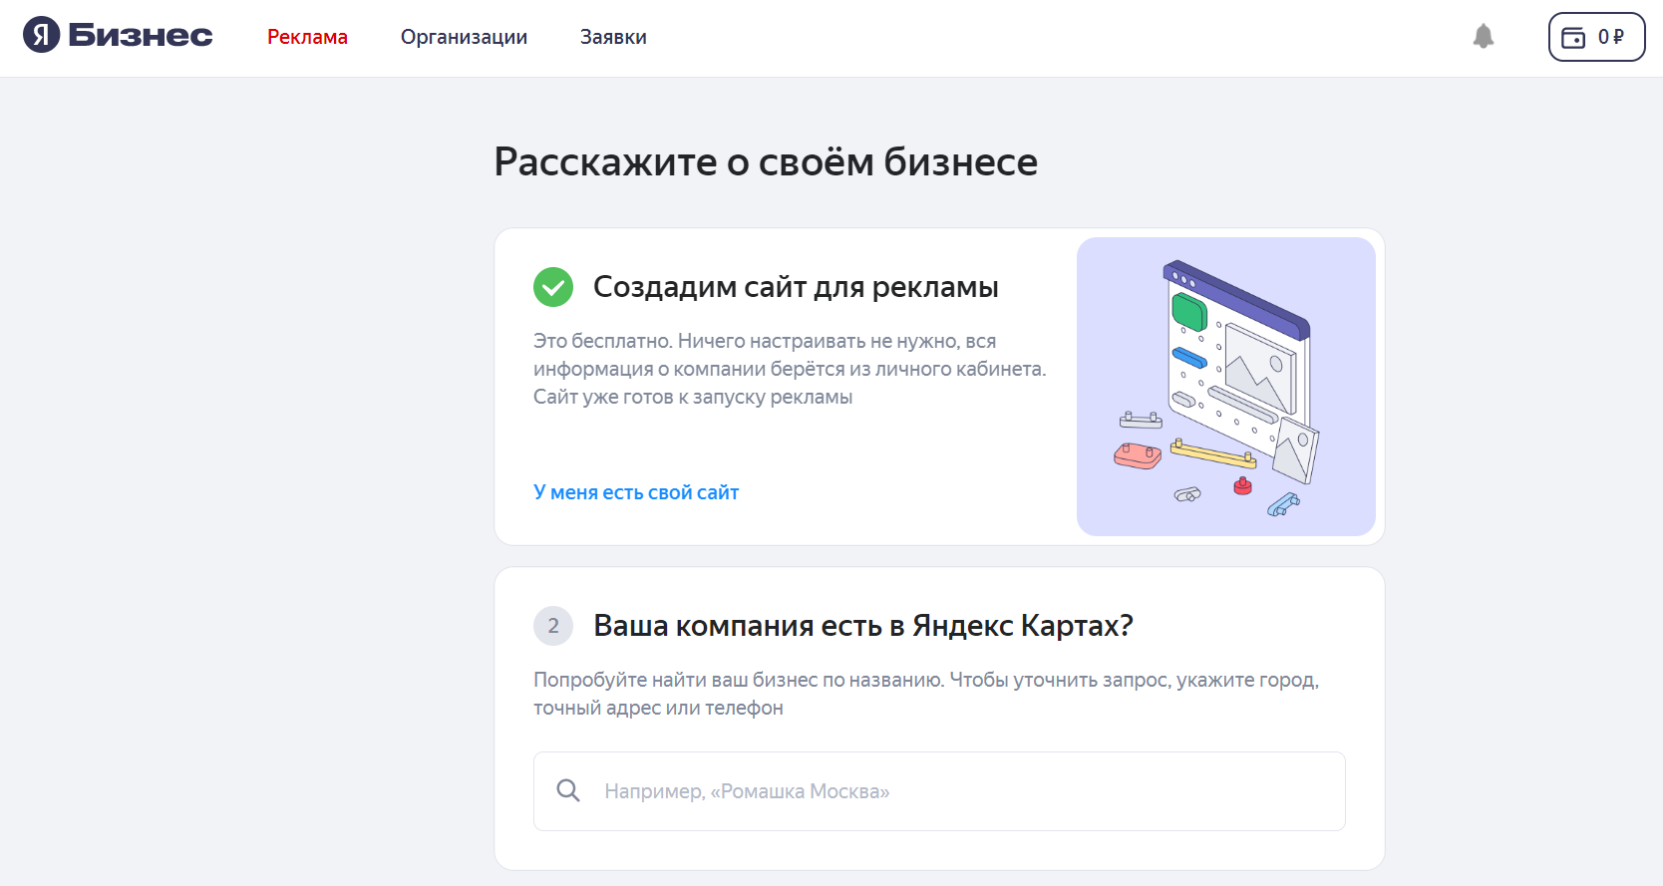1663x886 pixels.
Task: Click the step 2 number badge
Action: point(553,626)
